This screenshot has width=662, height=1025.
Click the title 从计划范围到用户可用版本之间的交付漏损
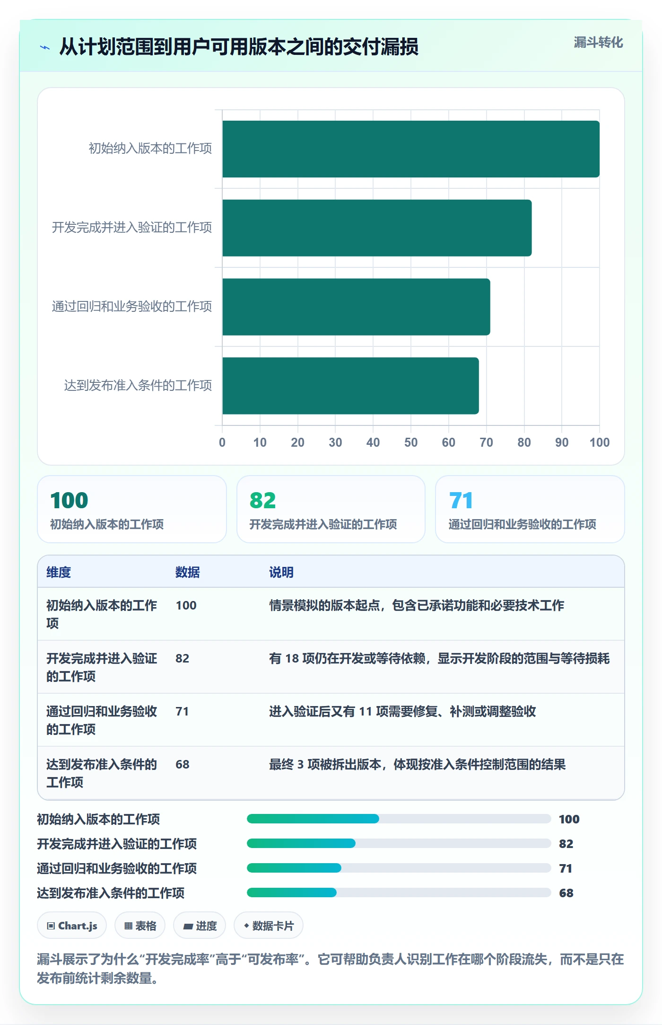[239, 47]
